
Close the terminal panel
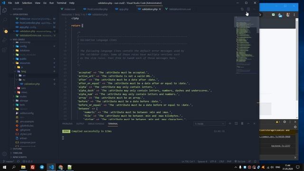pyautogui.click(x=255, y=123)
